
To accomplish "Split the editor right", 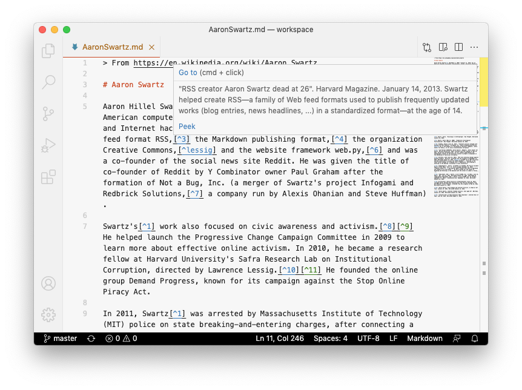I will coord(458,47).
